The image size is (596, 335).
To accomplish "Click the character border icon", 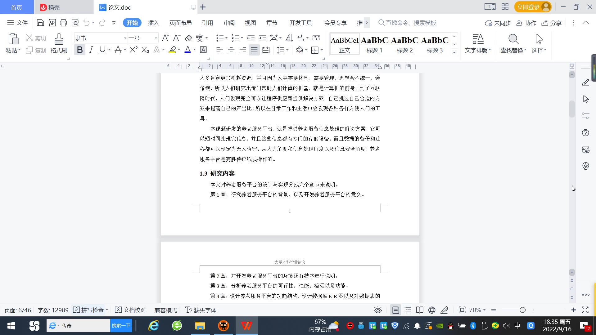I will tap(203, 50).
